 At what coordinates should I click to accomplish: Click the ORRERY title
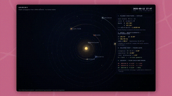23,7
